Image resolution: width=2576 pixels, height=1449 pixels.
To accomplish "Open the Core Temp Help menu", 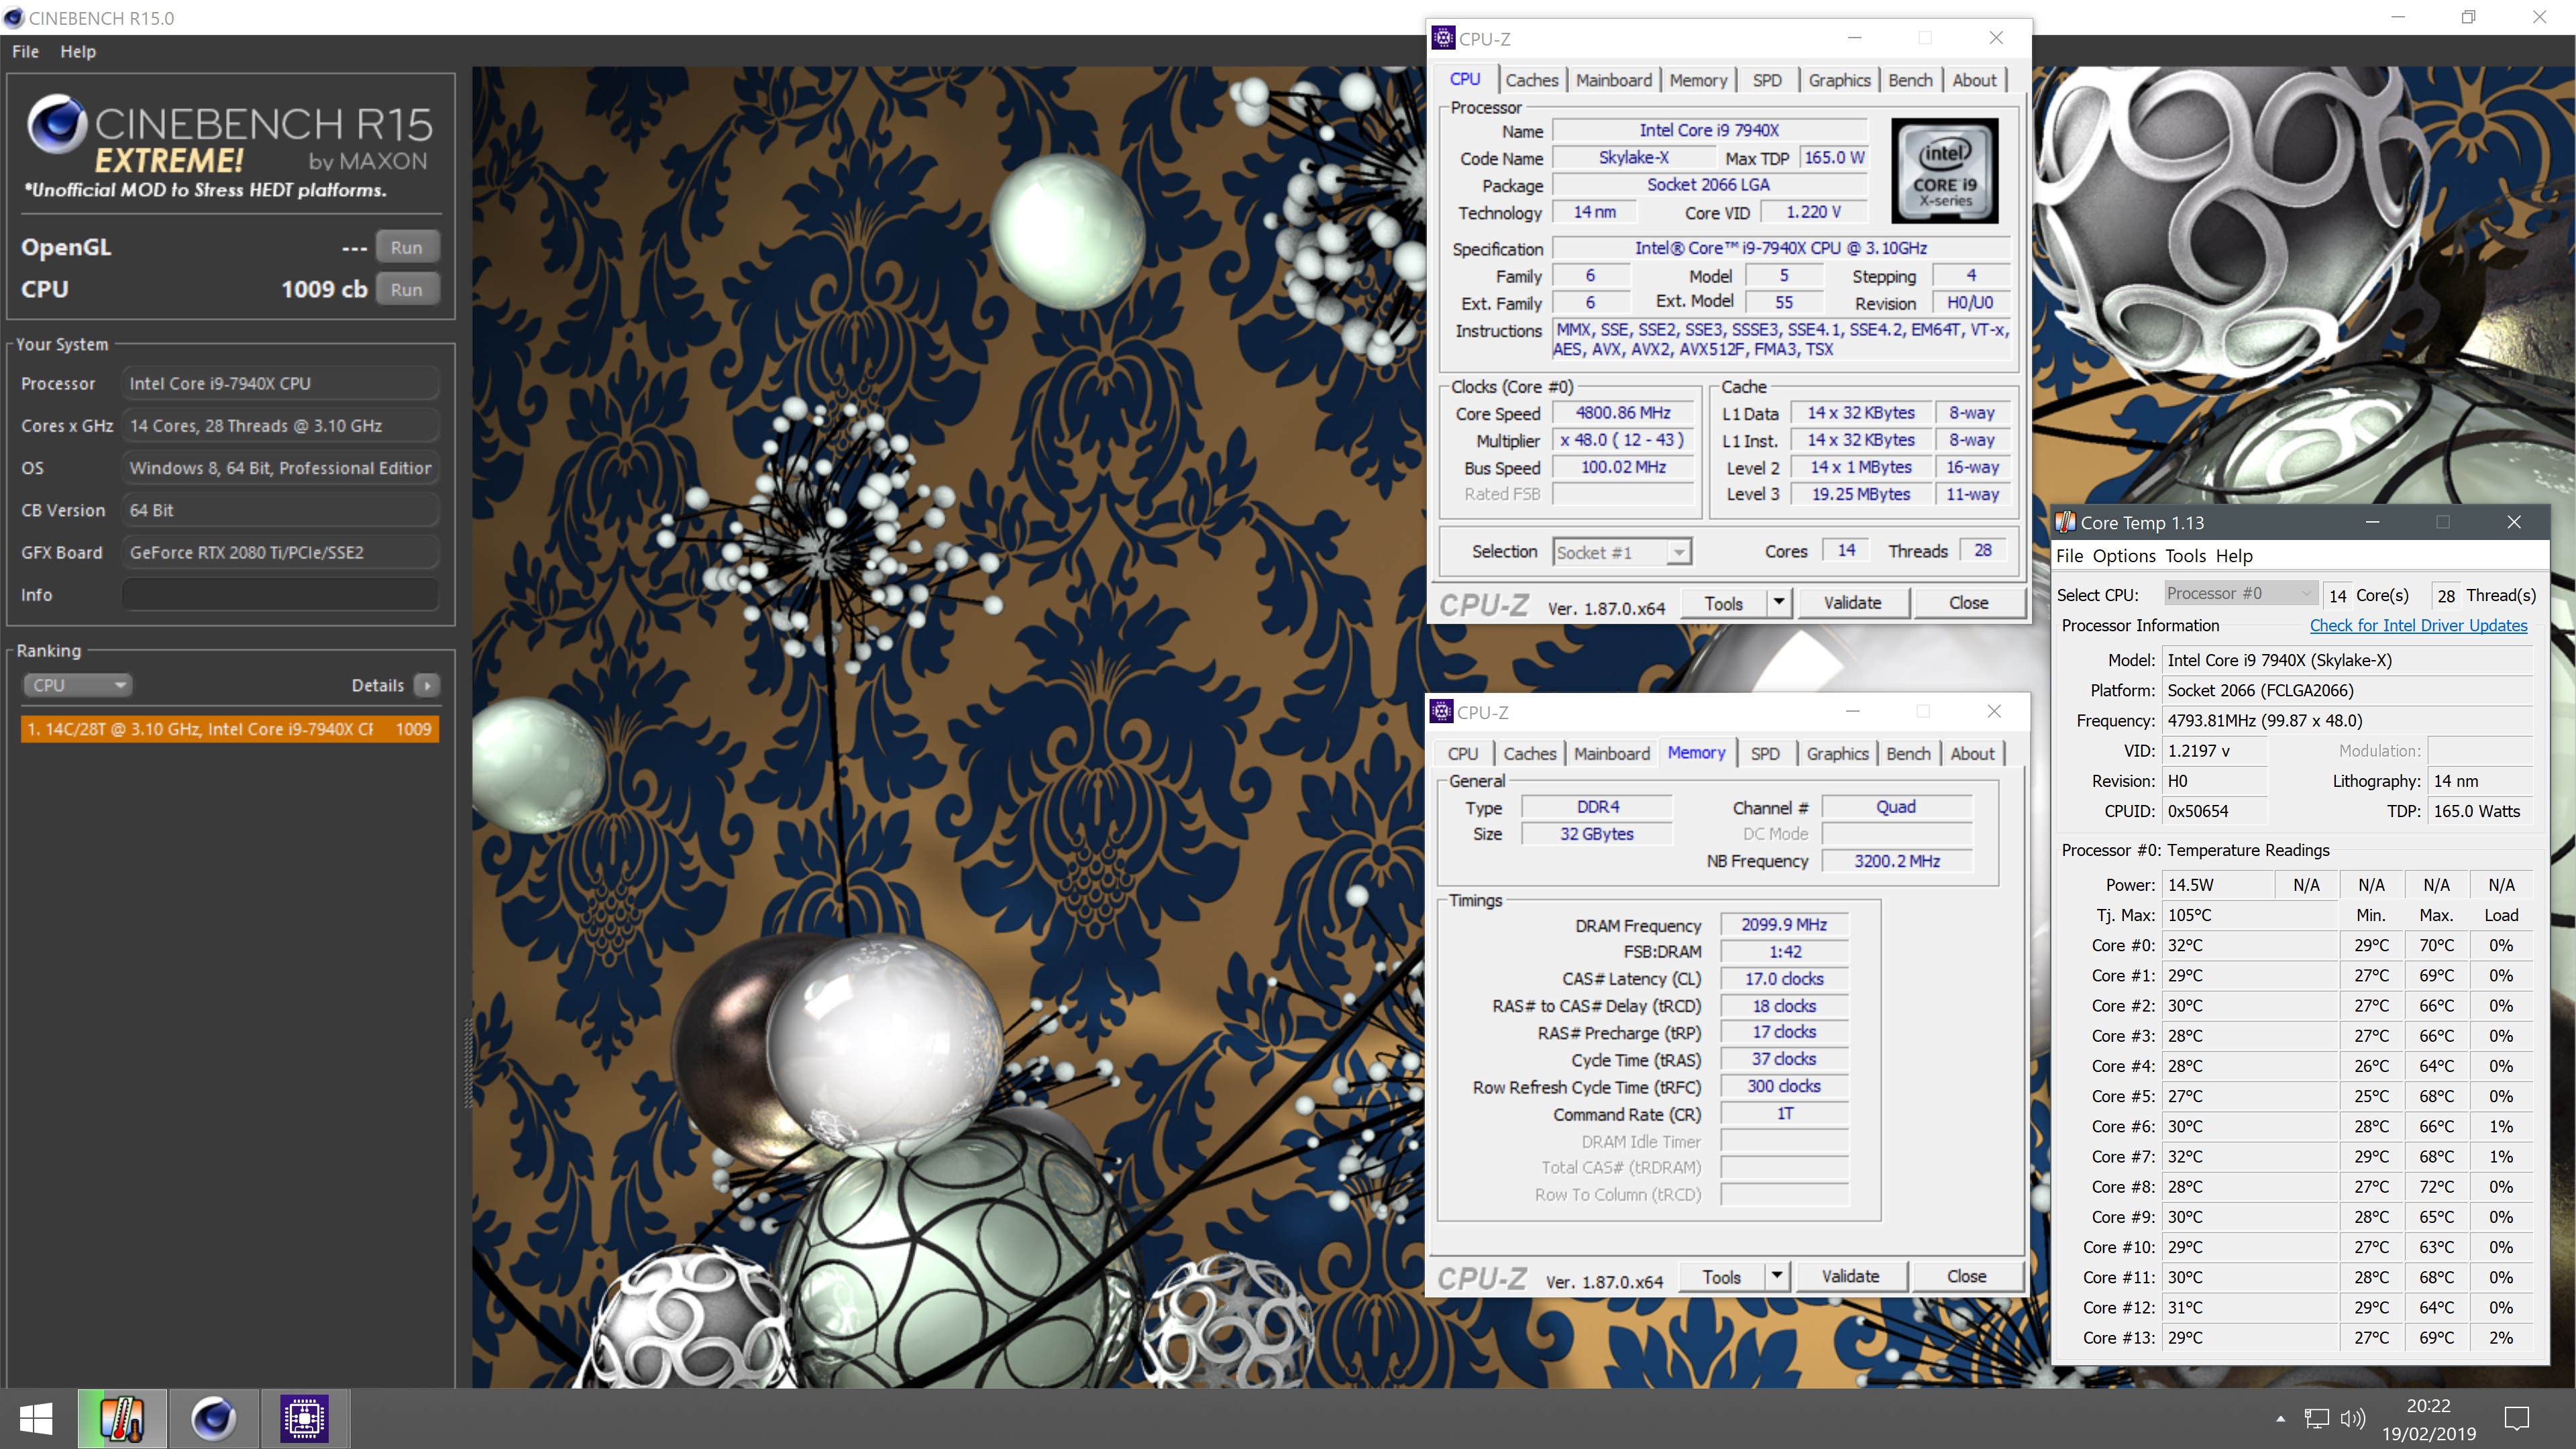I will pyautogui.click(x=2234, y=556).
